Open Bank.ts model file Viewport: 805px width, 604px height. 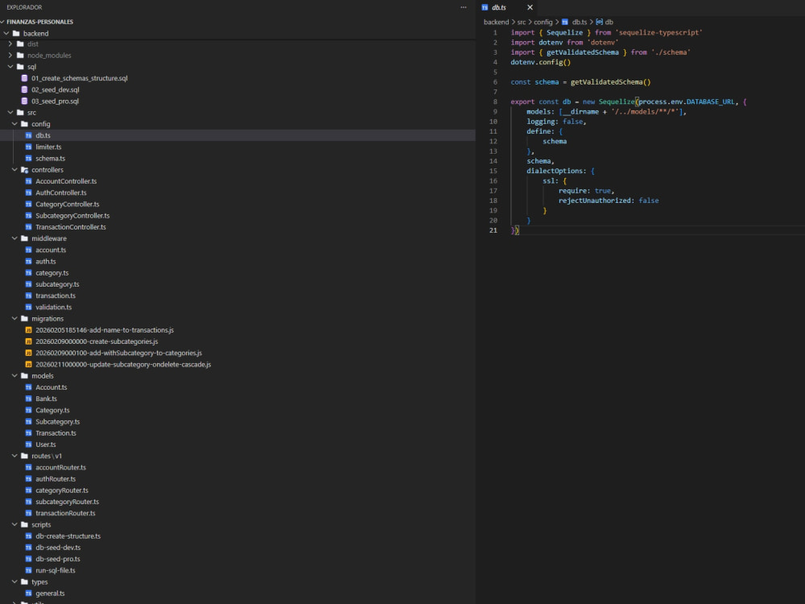pyautogui.click(x=46, y=399)
